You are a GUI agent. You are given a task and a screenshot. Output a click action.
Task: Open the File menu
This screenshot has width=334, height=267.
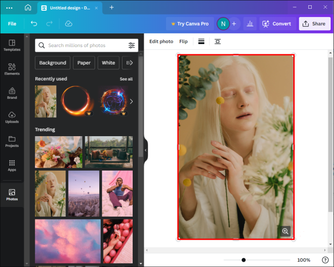point(12,24)
